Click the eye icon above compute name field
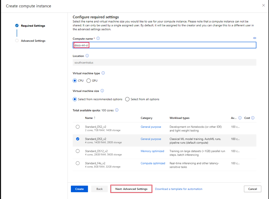269x199 pixels. (x=255, y=38)
